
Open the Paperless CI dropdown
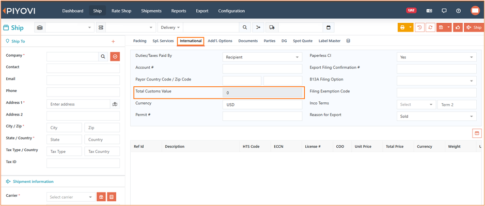click(436, 57)
